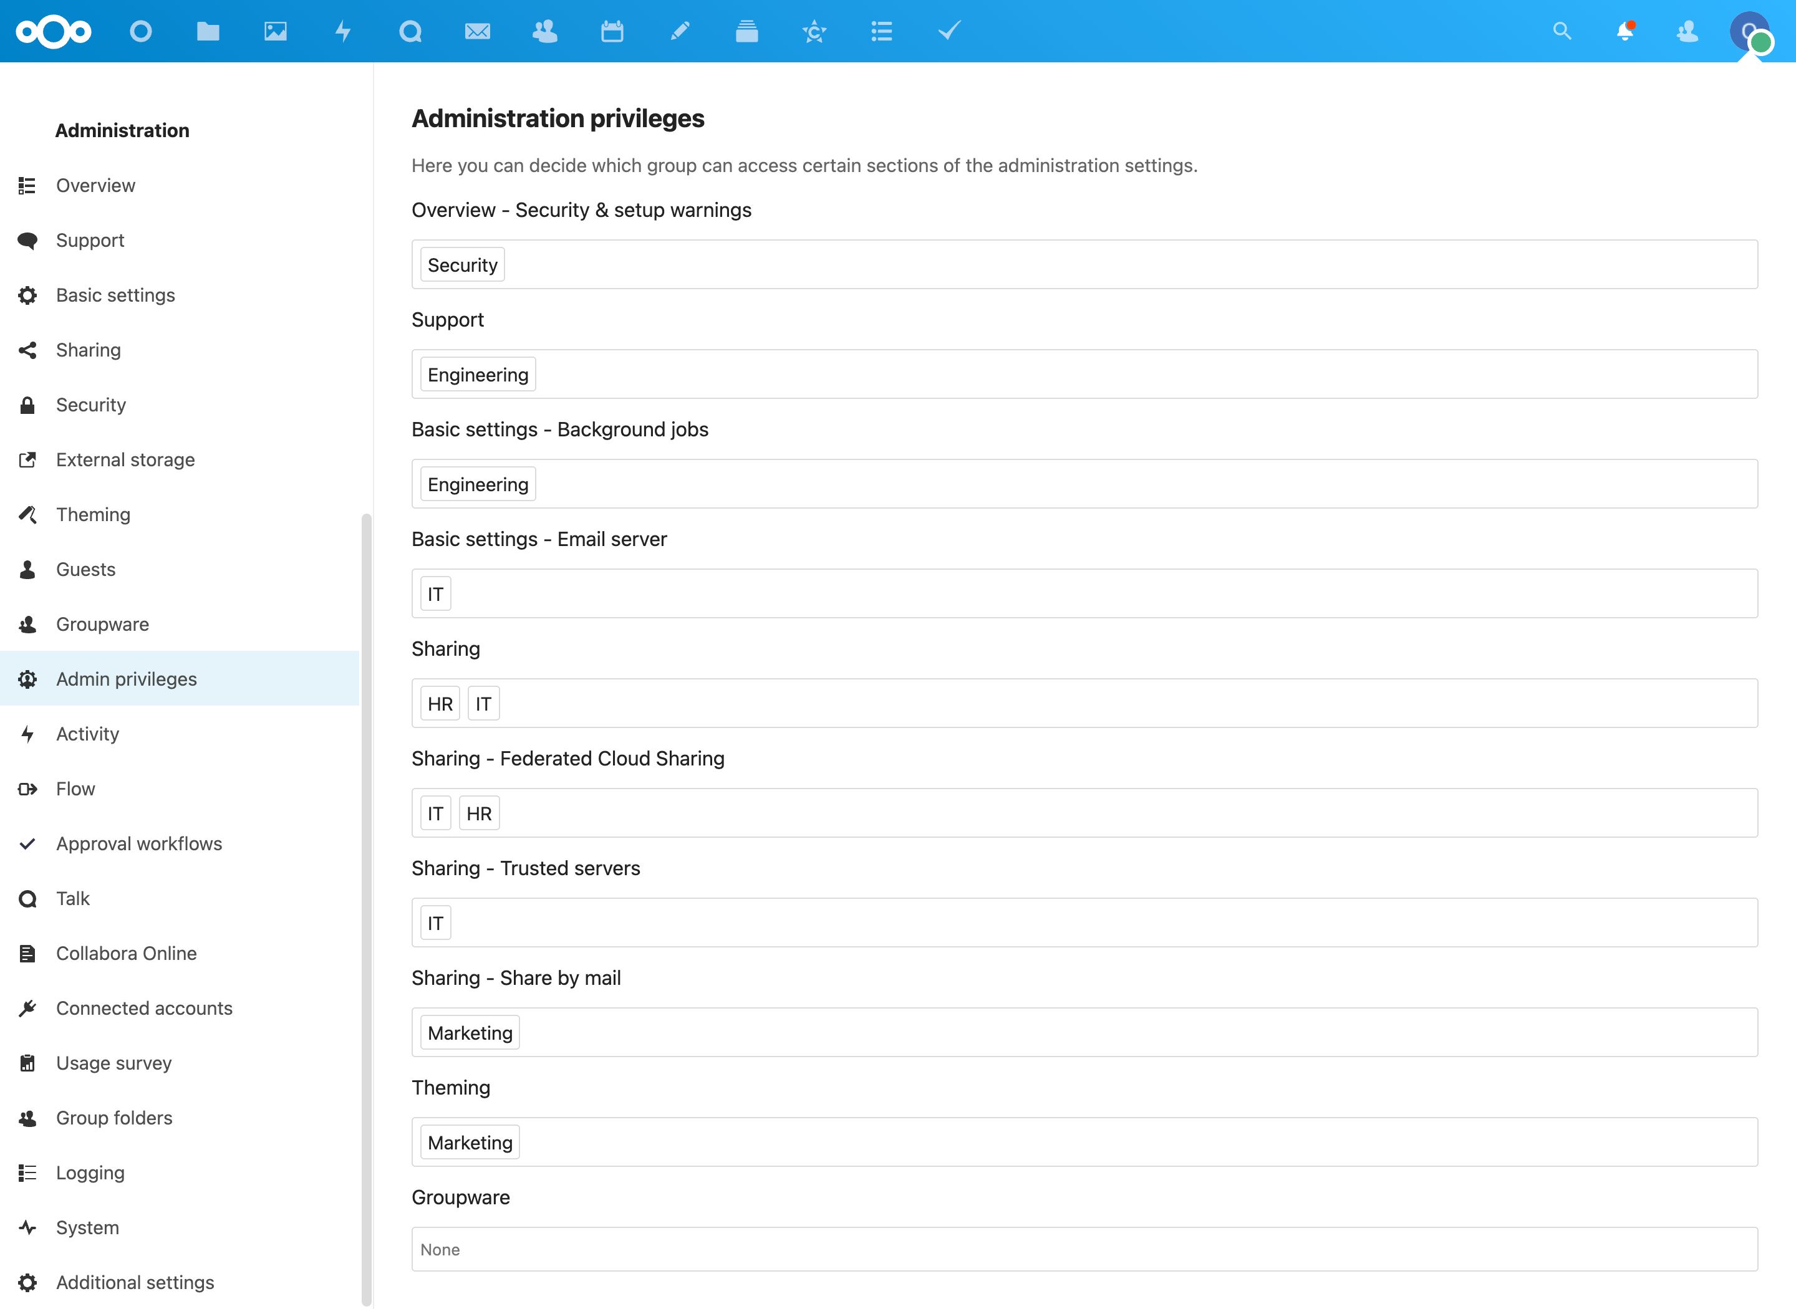The image size is (1796, 1309).
Task: Open the Forms list icon in top bar
Action: 882,32
